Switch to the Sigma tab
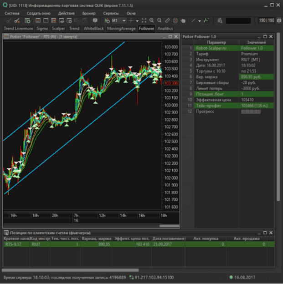This screenshot has height=284, width=283. click(x=42, y=29)
